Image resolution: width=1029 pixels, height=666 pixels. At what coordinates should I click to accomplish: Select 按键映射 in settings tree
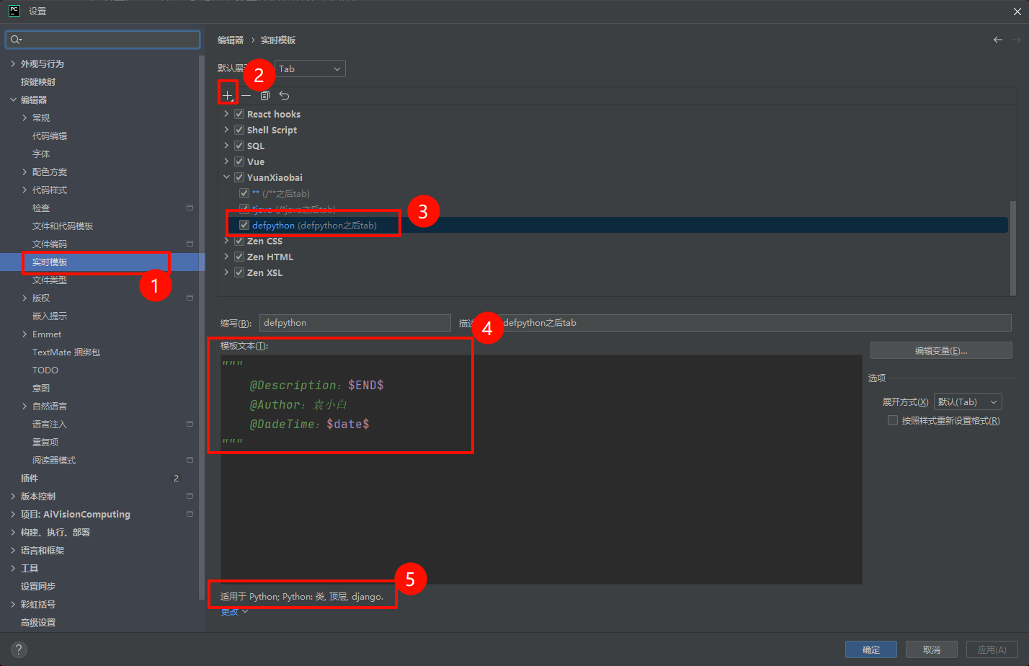(38, 81)
